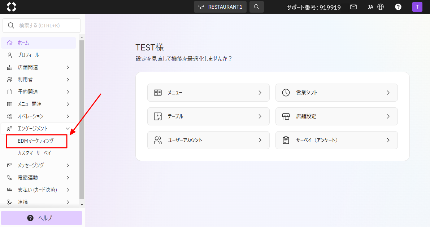Click the ヘルプ button at bottom
430x227 pixels.
click(x=42, y=218)
